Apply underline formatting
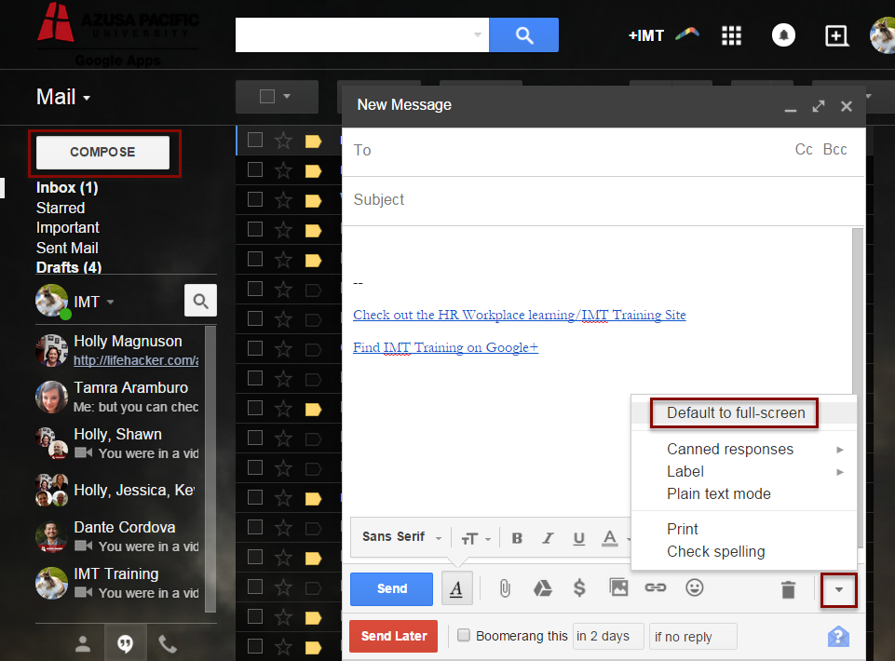 pyautogui.click(x=578, y=538)
